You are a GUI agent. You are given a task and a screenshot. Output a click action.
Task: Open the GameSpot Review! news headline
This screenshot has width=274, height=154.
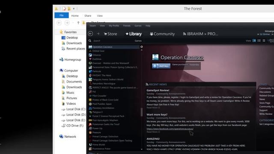pyautogui.click(x=158, y=90)
